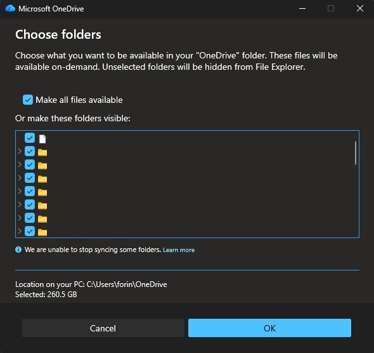The height and width of the screenshot is (353, 374).
Task: Uncheck the sixth folder's checkbox
Action: (x=30, y=218)
